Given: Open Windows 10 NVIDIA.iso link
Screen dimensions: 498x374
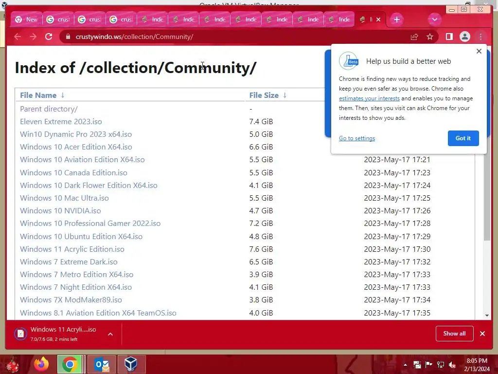Looking at the screenshot, I should tap(60, 211).
